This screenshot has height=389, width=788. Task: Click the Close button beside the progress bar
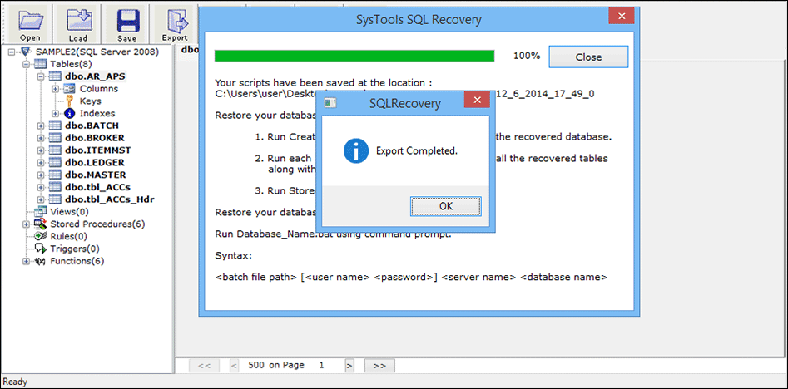point(588,57)
